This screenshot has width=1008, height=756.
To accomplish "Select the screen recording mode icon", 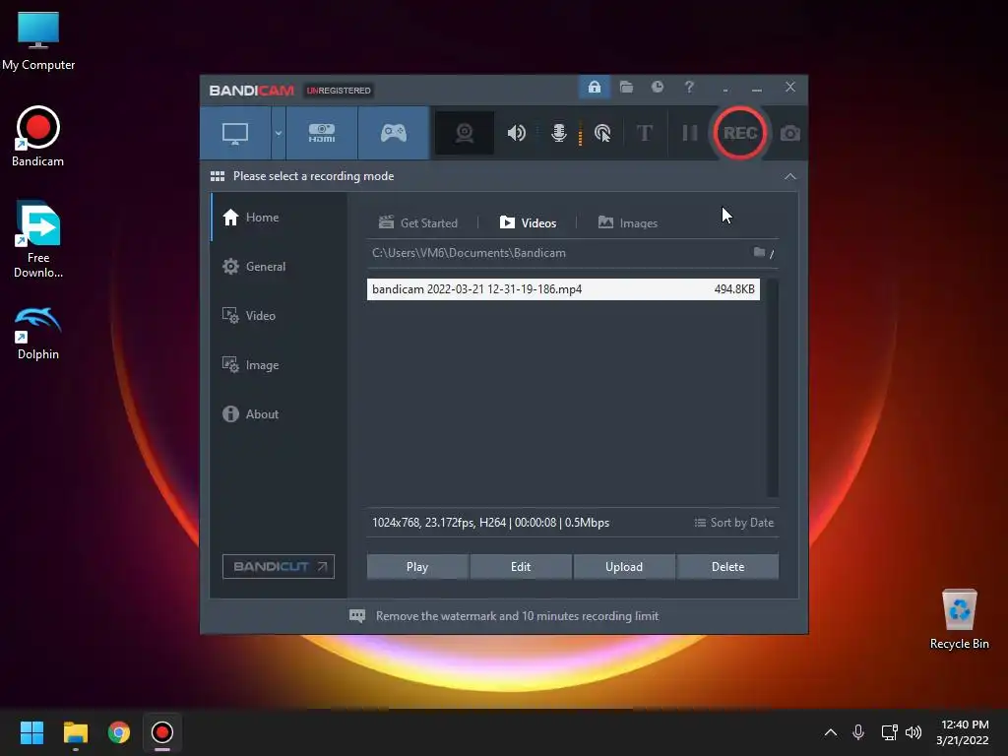I will (235, 133).
